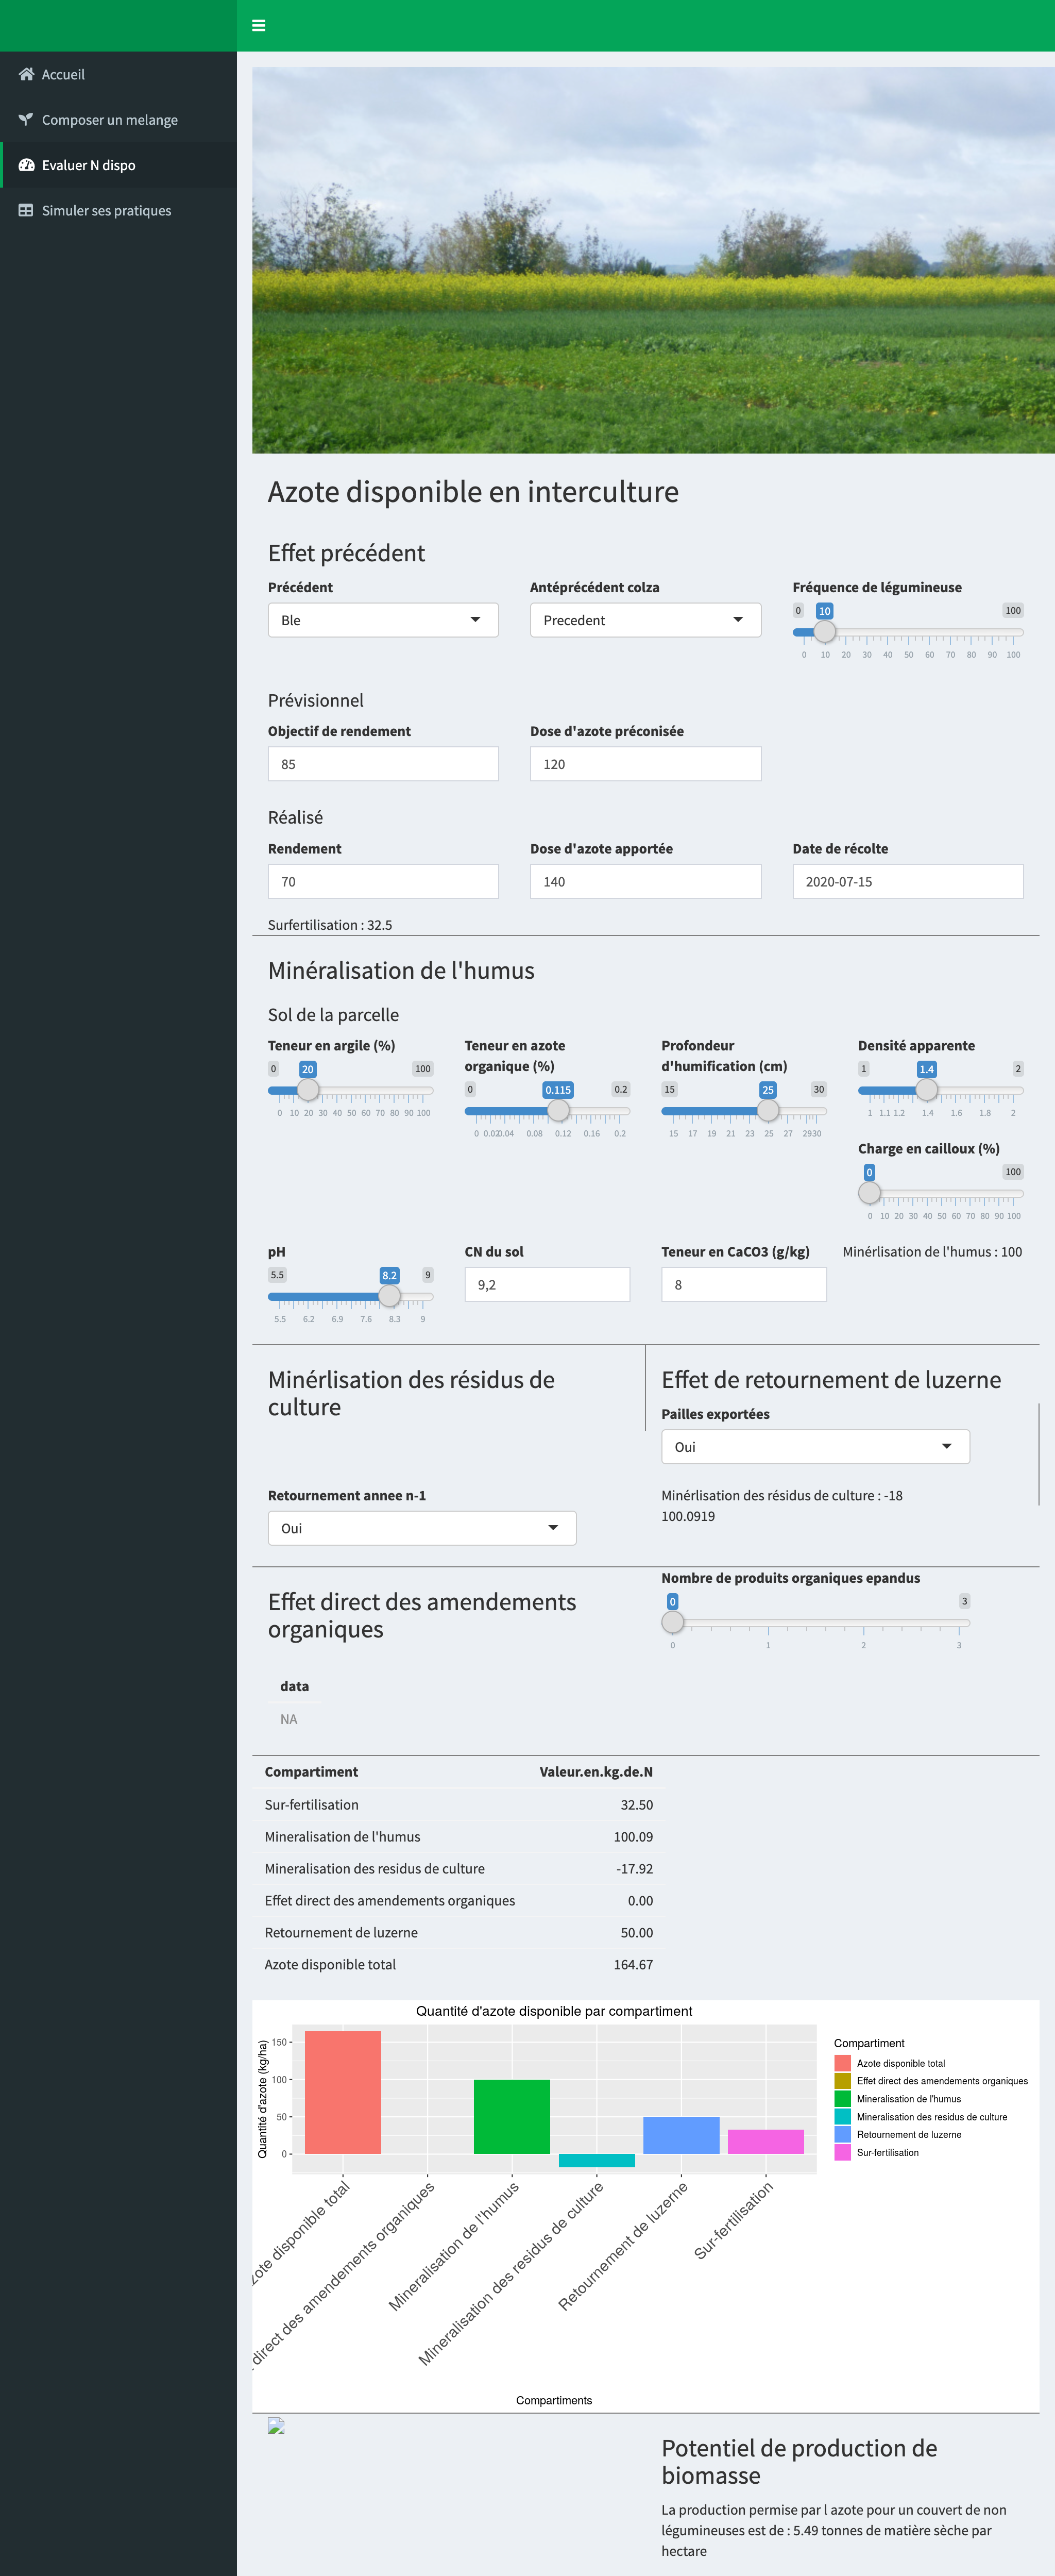The image size is (1055, 2576).
Task: Click the Objectif de rendement input field
Action: [383, 764]
